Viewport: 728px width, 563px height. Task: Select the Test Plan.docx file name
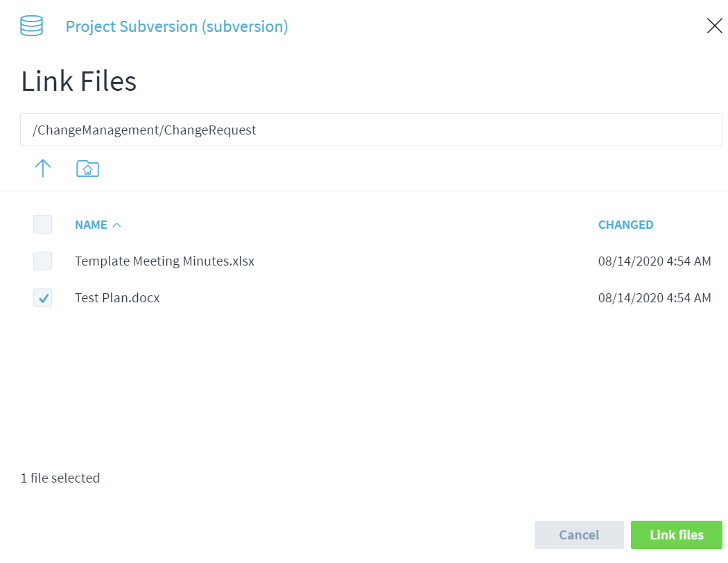coord(117,298)
